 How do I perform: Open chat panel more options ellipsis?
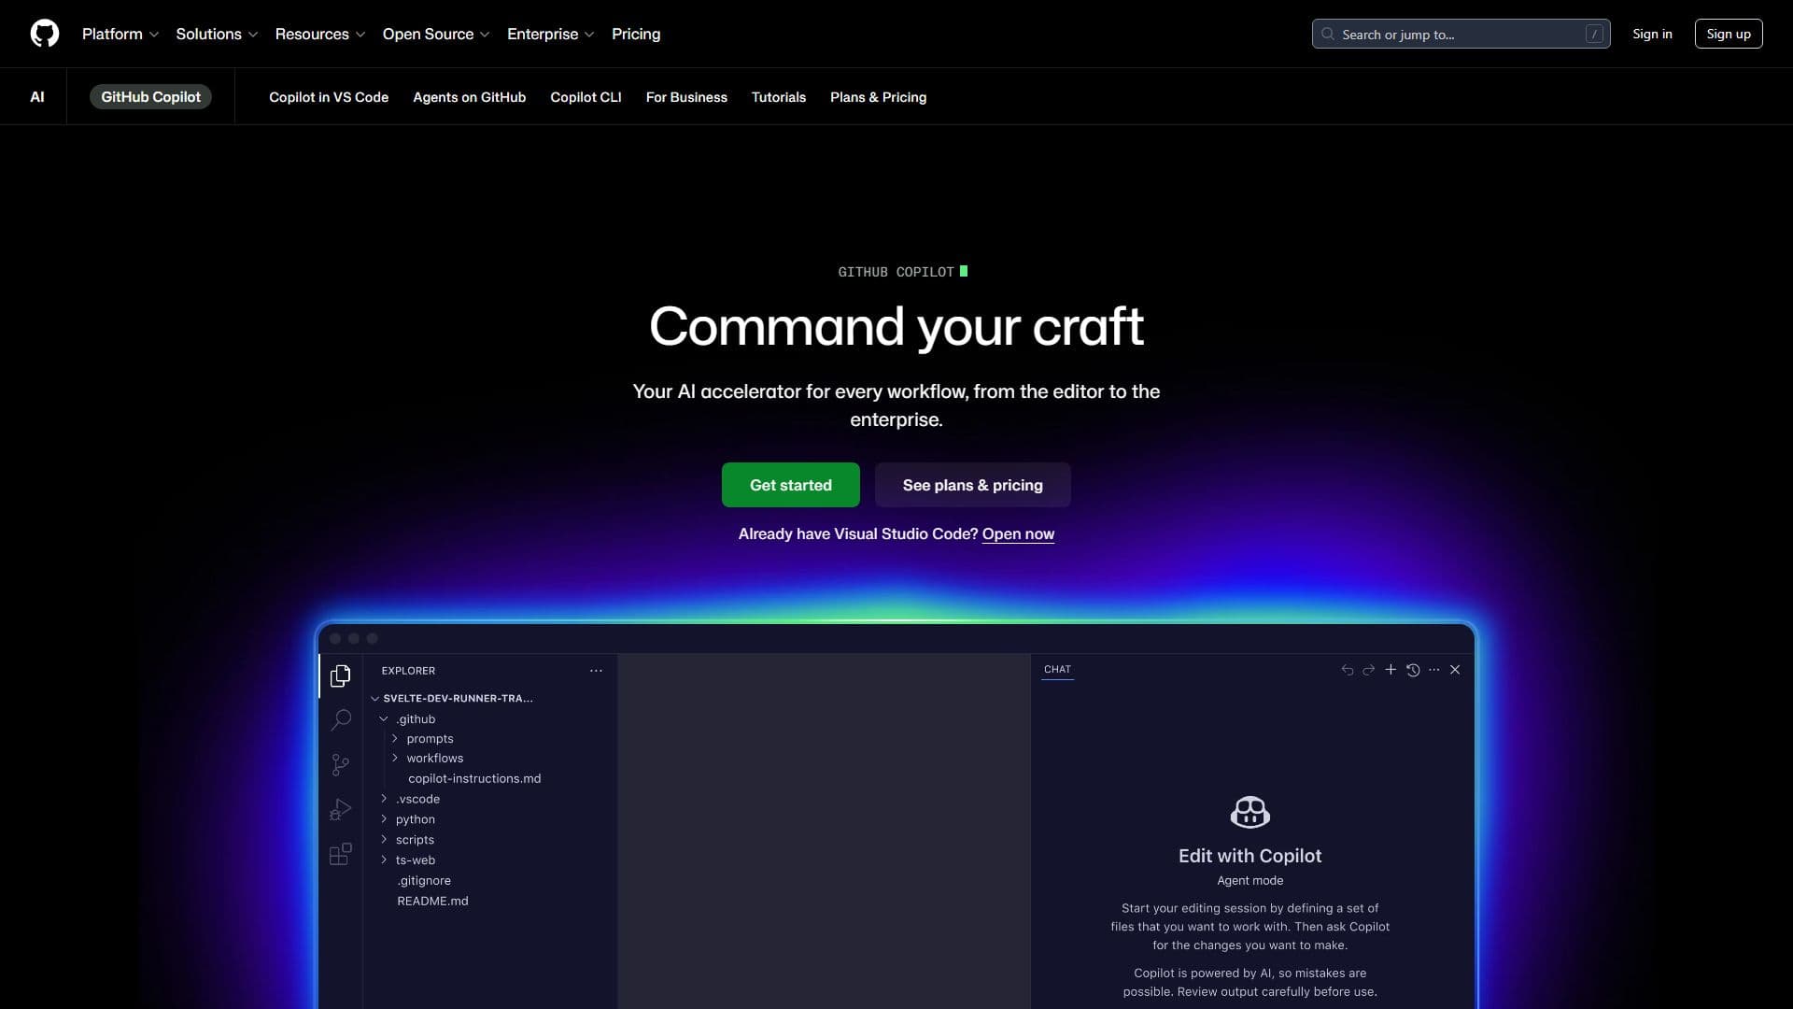(x=1434, y=670)
